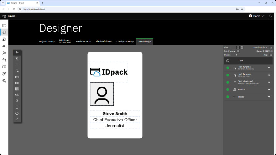Open the group people icon in sidebar
The image size is (276, 155).
tap(4, 74)
